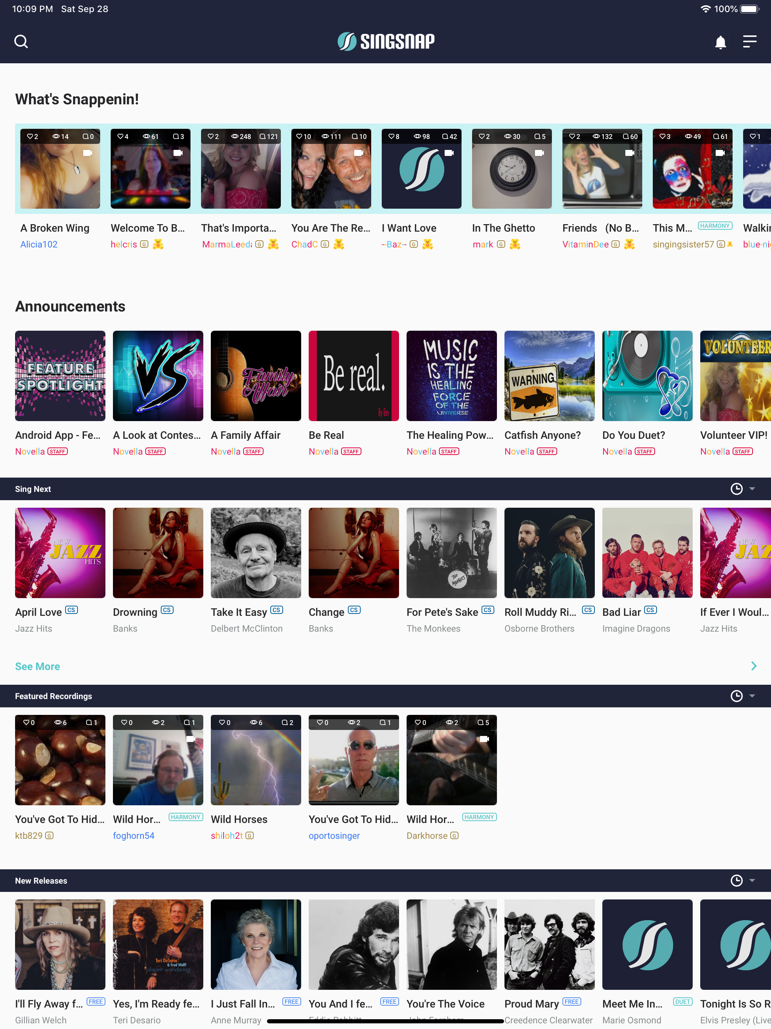The image size is (771, 1029).
Task: Select the Take It Easy album cover
Action: [256, 553]
